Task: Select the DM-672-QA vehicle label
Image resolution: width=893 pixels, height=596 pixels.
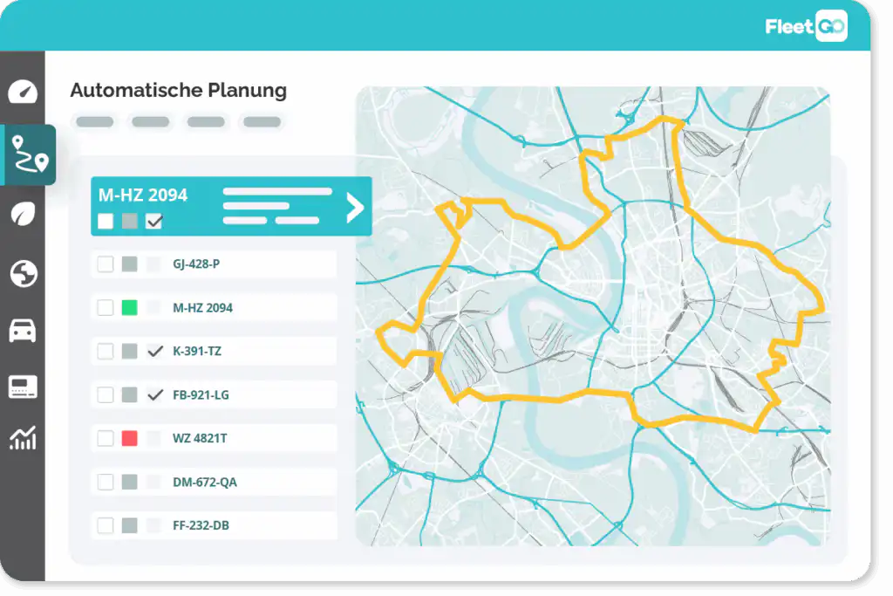Action: pyautogui.click(x=205, y=482)
